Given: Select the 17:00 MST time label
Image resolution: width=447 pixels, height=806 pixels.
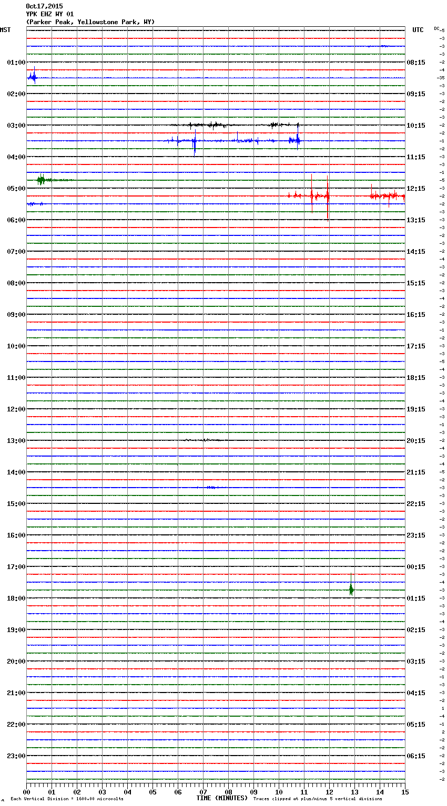Looking at the screenshot, I should 16,567.
